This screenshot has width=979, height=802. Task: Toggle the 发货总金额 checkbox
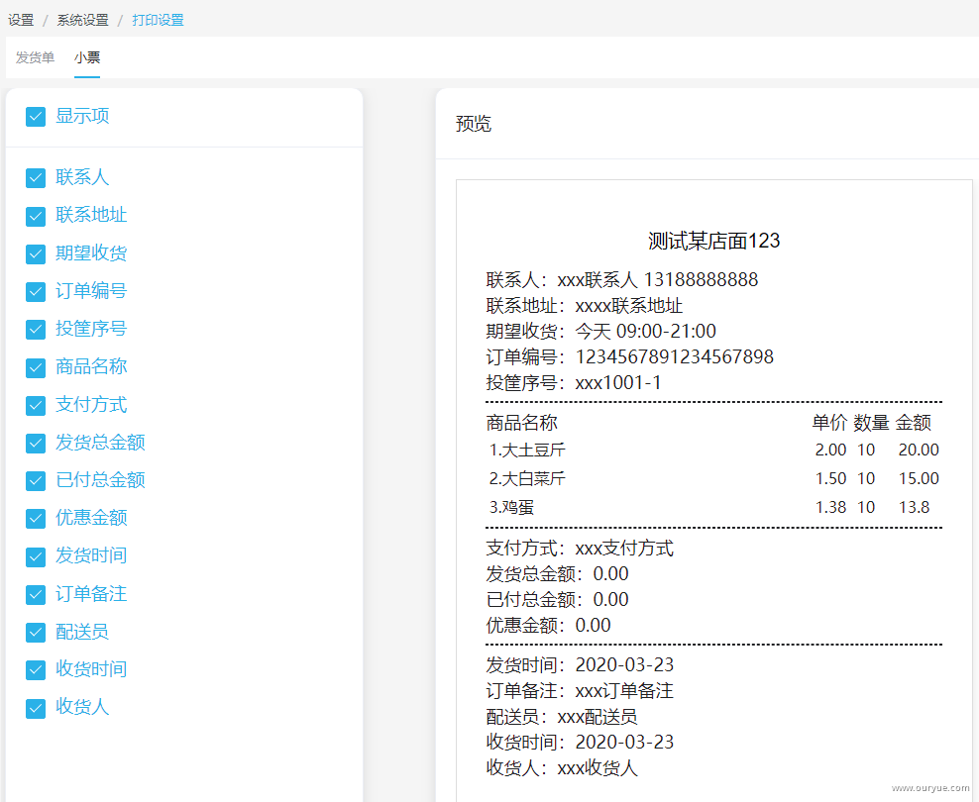[x=36, y=443]
